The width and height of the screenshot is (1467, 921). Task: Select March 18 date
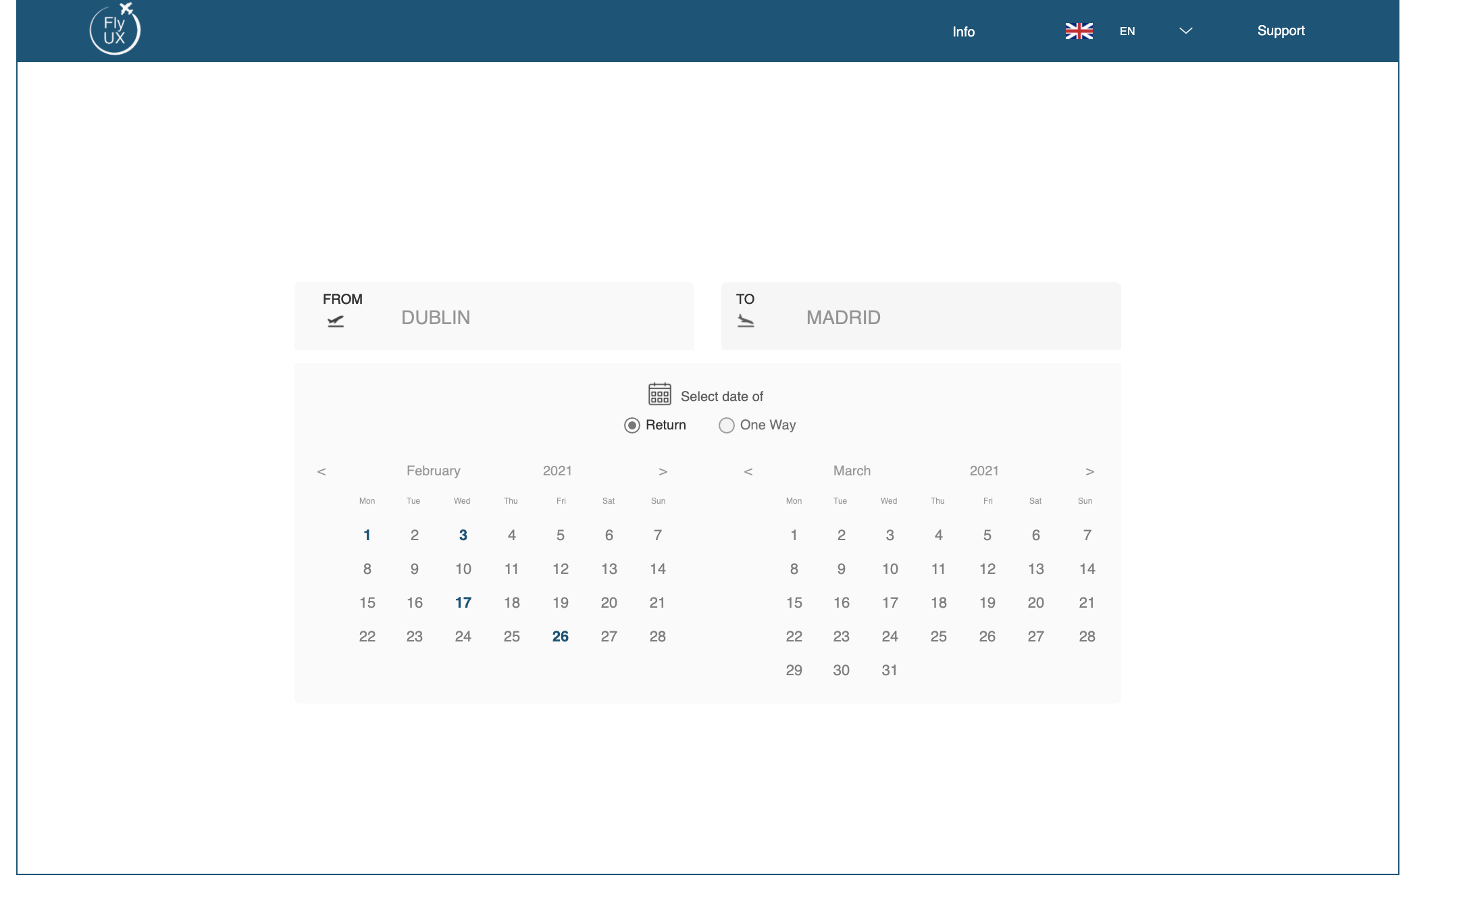tap(939, 603)
